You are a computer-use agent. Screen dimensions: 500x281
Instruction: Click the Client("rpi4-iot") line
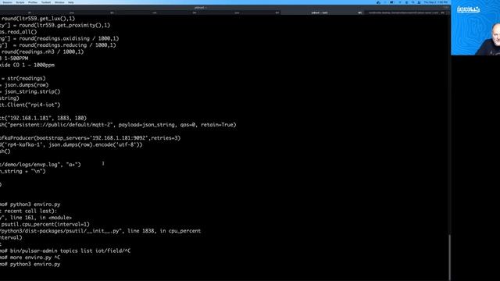tap(30, 105)
